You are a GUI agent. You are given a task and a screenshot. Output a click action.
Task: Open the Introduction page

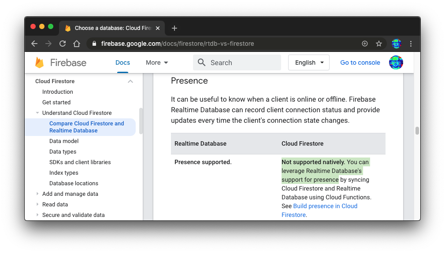click(58, 92)
